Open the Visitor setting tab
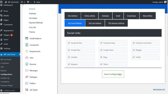 [90, 16]
